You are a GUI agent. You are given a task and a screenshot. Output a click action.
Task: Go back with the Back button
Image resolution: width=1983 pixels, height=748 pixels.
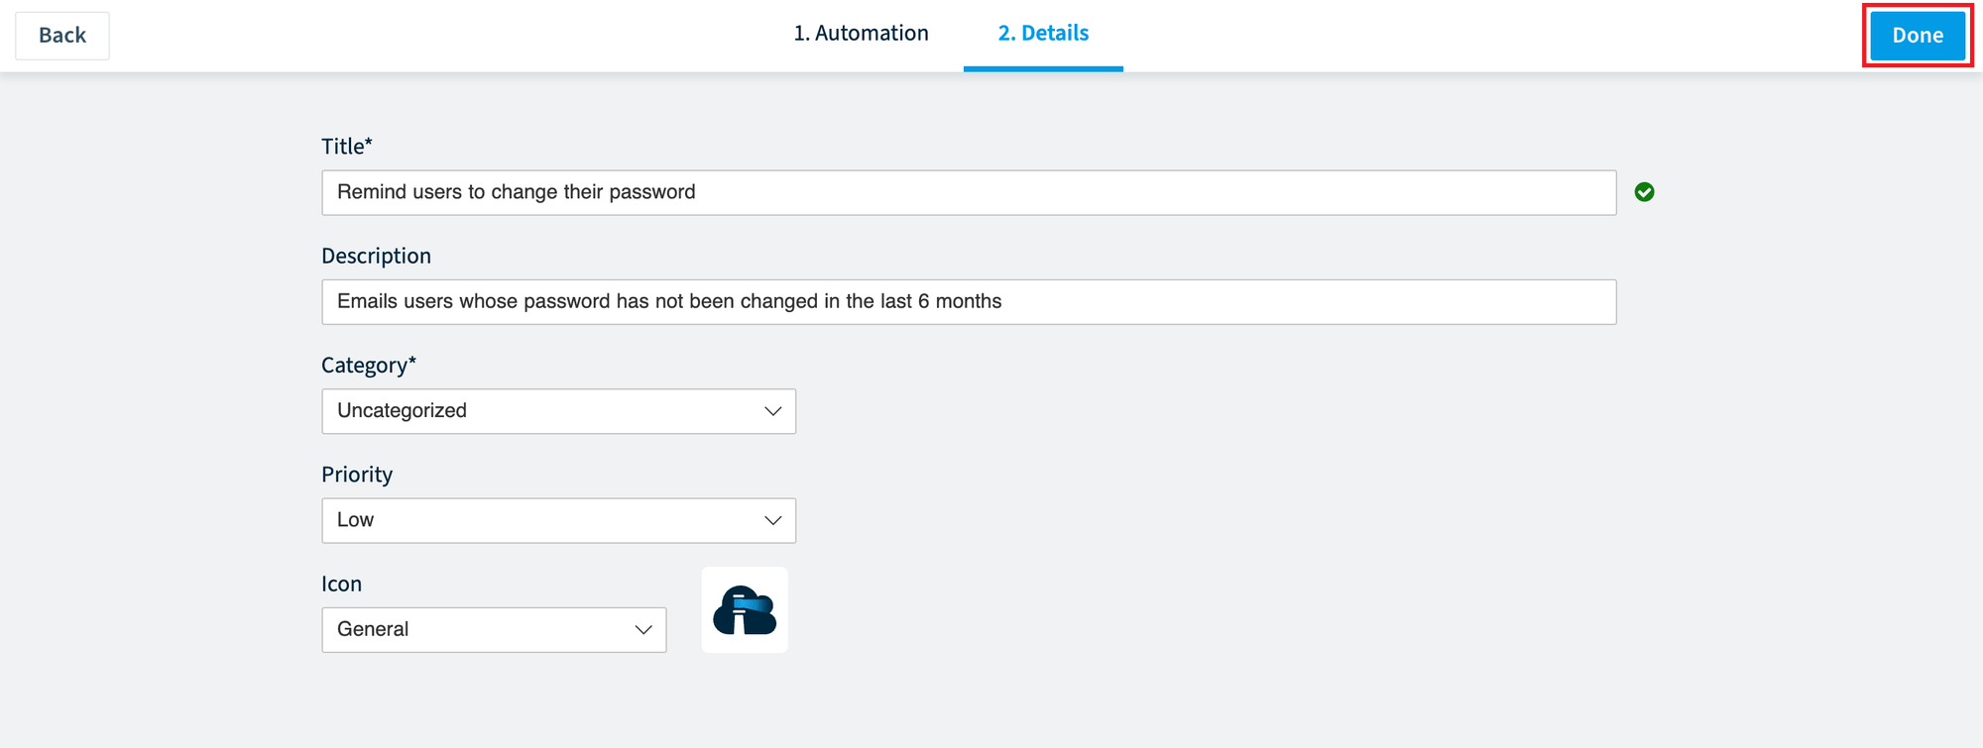click(62, 36)
